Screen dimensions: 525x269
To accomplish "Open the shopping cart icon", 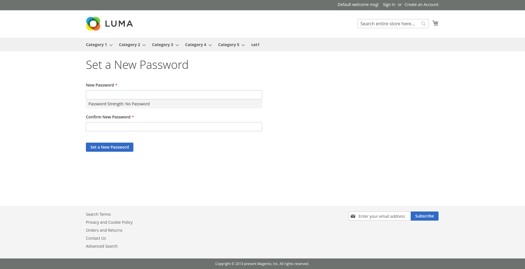I will click(435, 23).
